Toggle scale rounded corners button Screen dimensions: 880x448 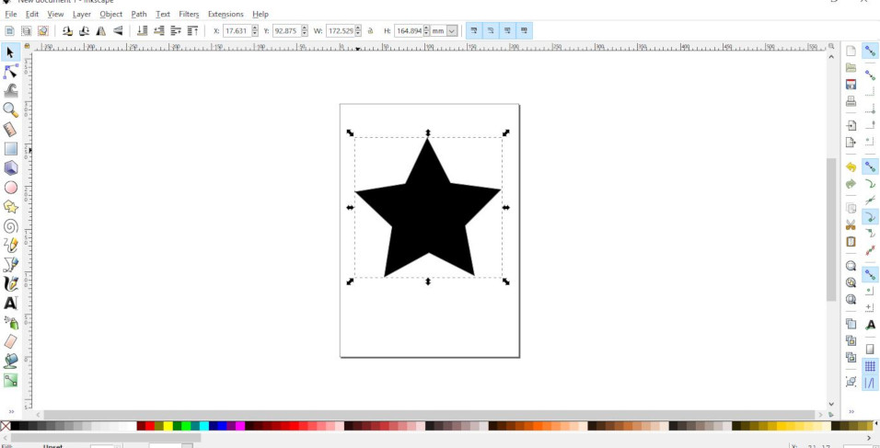click(x=491, y=31)
